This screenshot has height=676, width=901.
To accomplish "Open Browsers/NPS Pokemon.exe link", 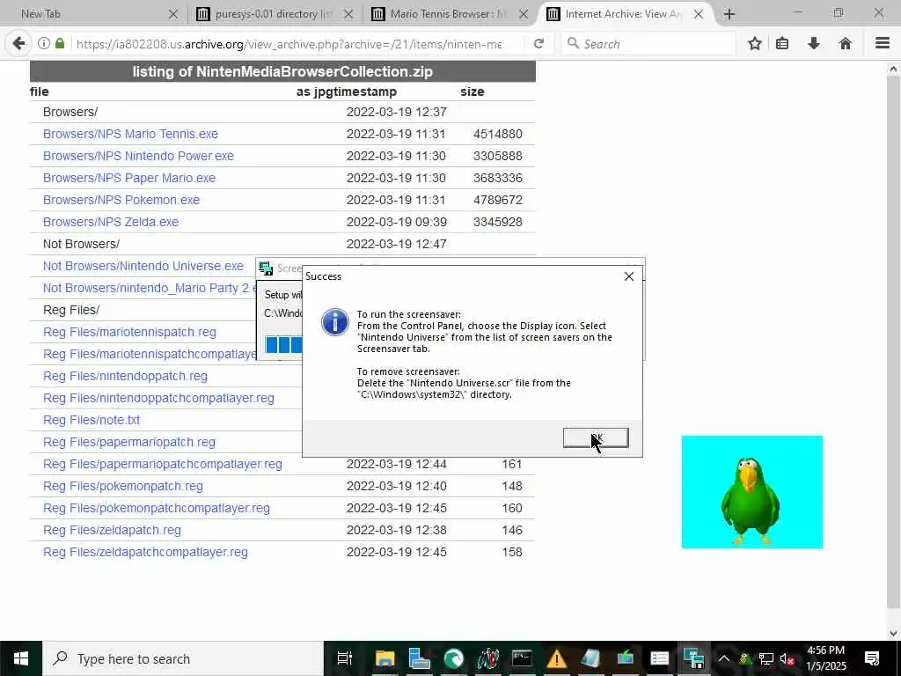I will 121,200.
